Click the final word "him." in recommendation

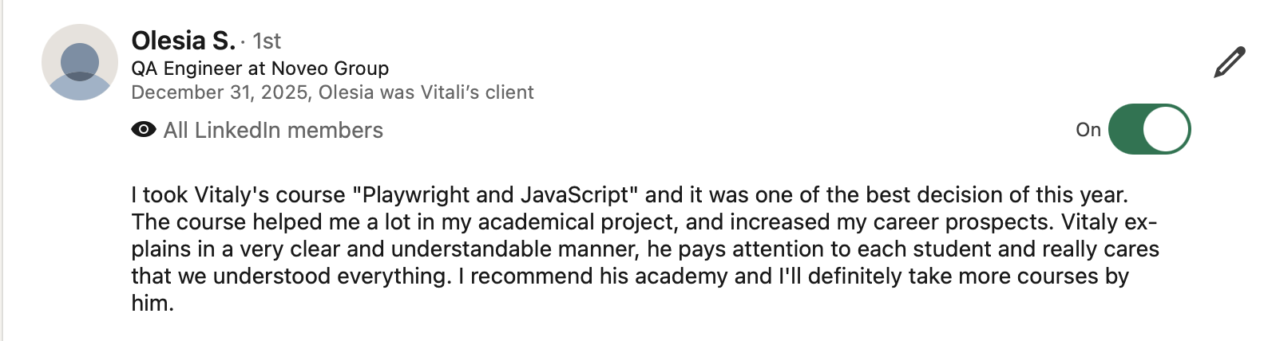pyautogui.click(x=153, y=304)
